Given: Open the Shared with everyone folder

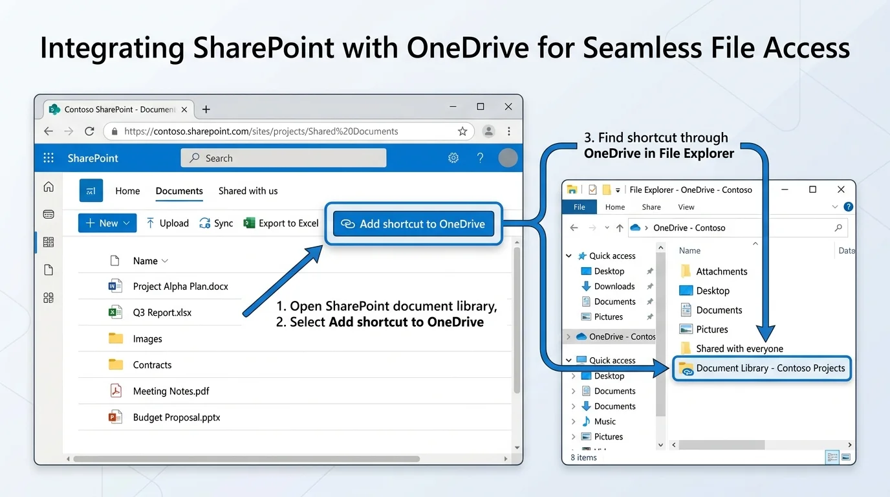Looking at the screenshot, I should (x=732, y=348).
